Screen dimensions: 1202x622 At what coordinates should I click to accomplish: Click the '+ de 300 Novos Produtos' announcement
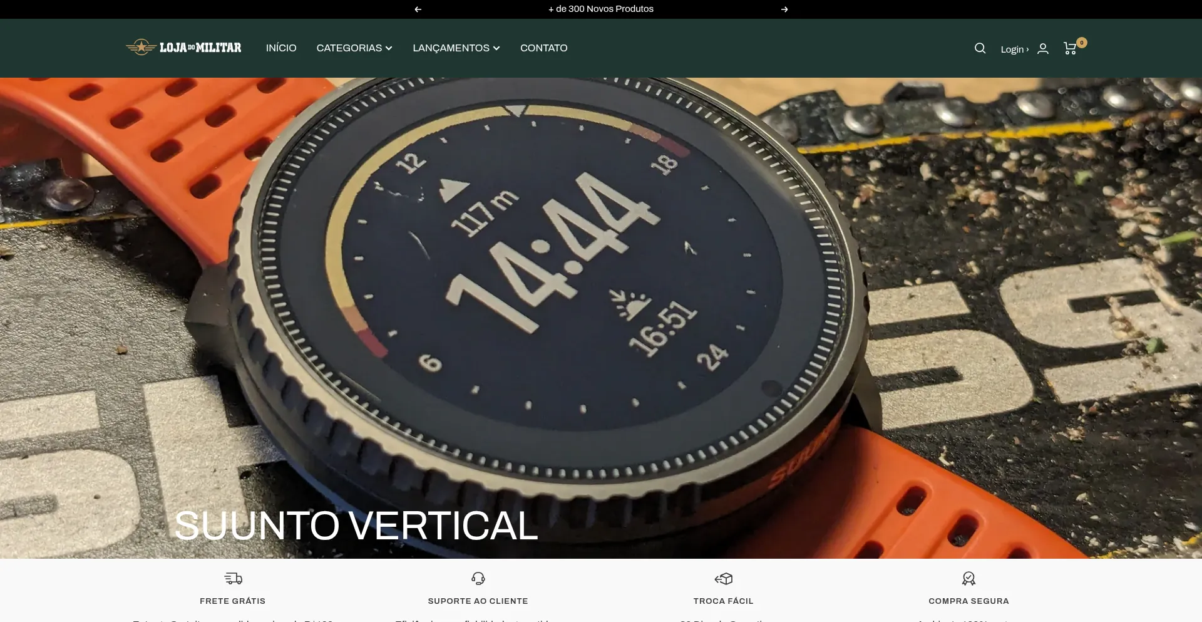click(x=601, y=9)
